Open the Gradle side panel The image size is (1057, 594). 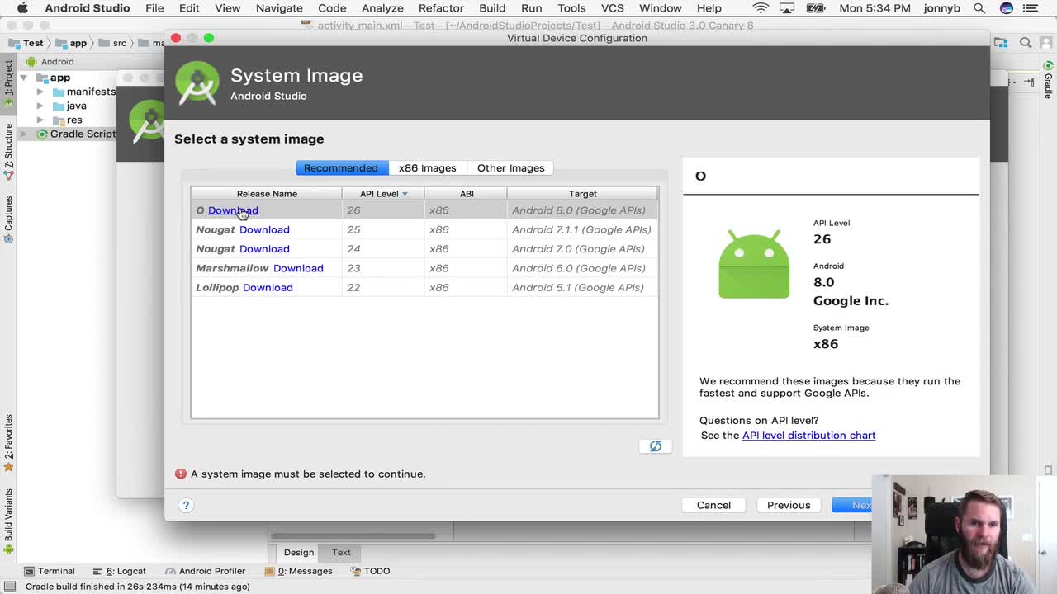1048,82
